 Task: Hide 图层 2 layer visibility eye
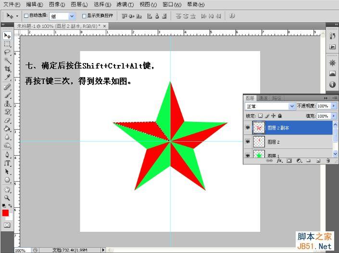pyautogui.click(x=248, y=142)
